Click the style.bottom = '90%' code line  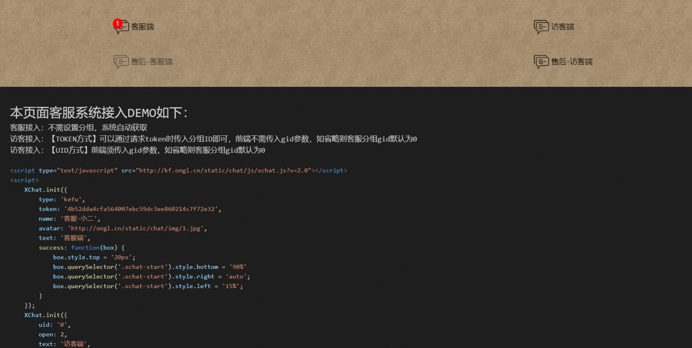click(150, 267)
